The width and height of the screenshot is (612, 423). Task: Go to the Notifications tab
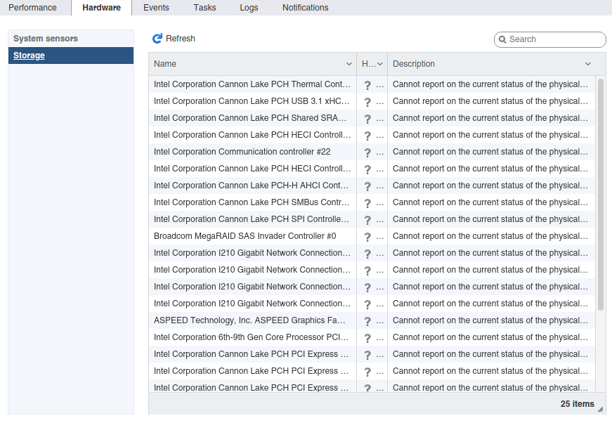click(x=305, y=8)
